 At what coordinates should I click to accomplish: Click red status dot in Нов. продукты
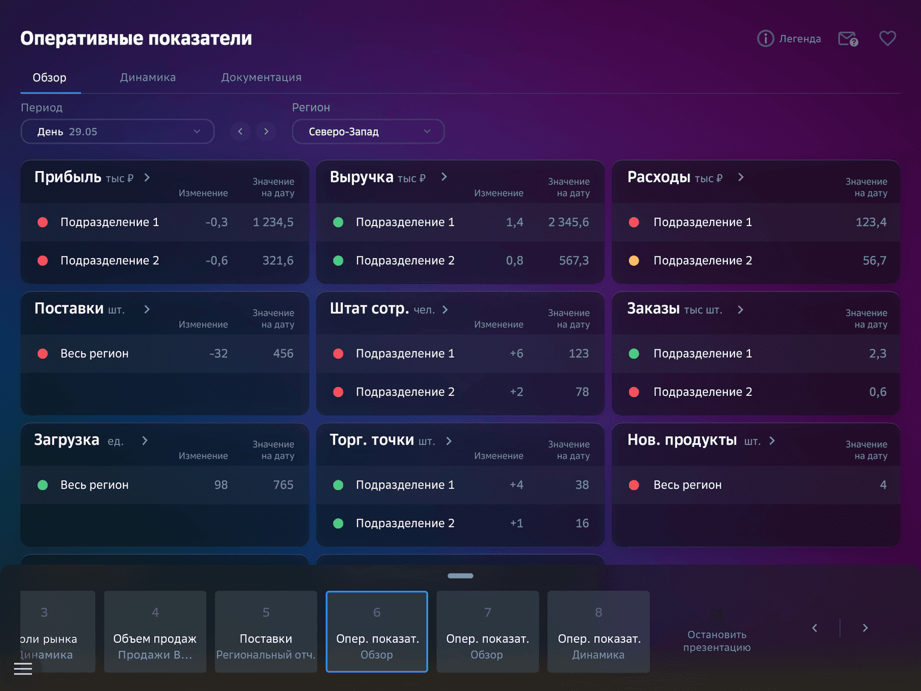[x=634, y=485]
